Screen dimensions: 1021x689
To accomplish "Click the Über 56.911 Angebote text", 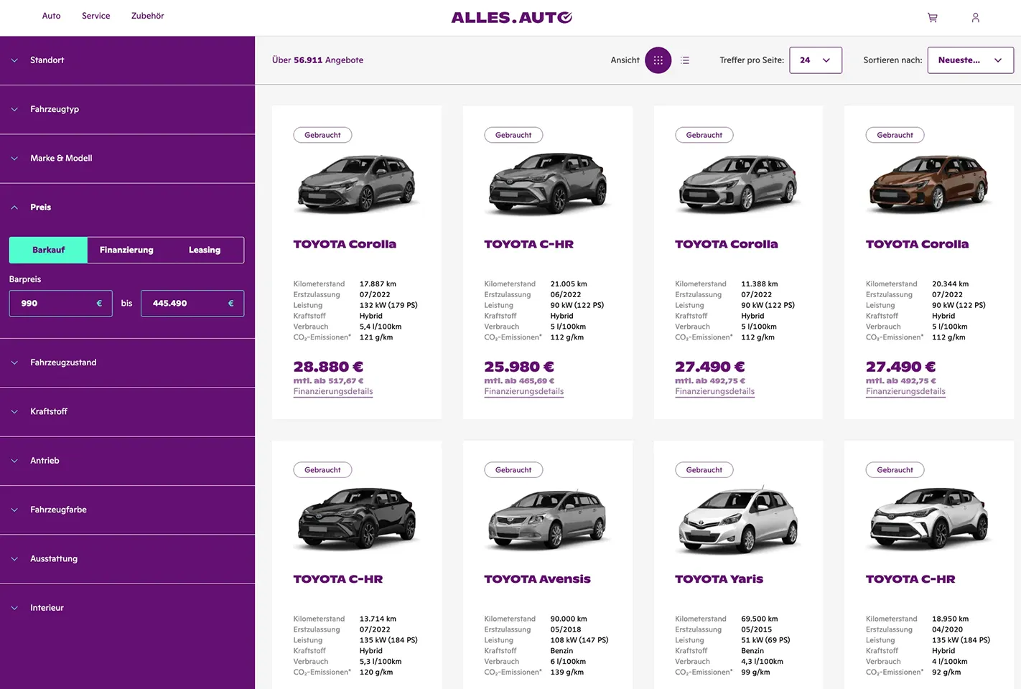I will (317, 60).
